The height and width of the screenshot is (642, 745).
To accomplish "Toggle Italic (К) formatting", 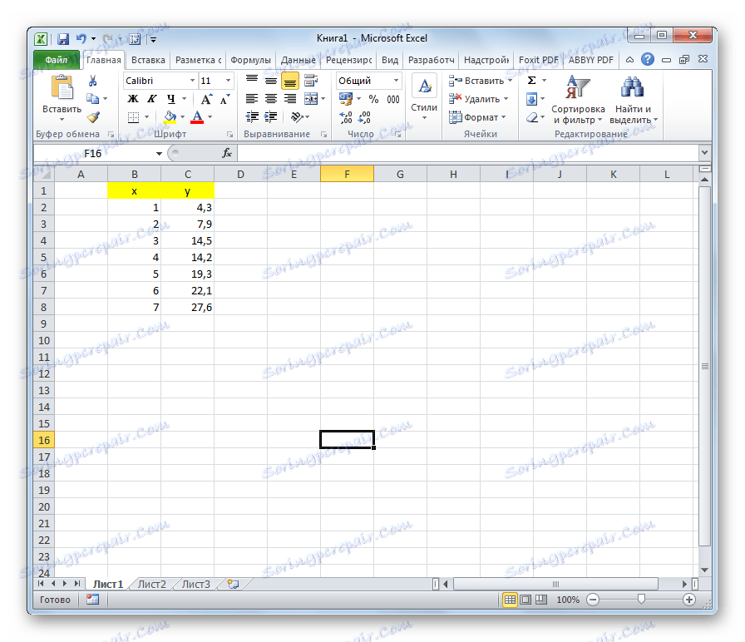I will pos(151,99).
